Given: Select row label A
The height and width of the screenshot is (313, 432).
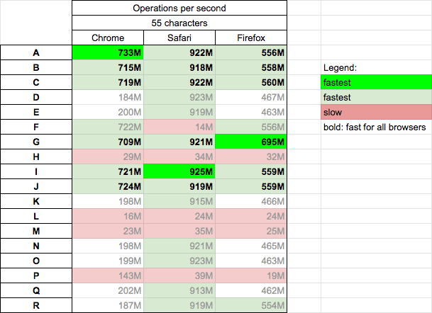Looking at the screenshot, I should [x=36, y=52].
